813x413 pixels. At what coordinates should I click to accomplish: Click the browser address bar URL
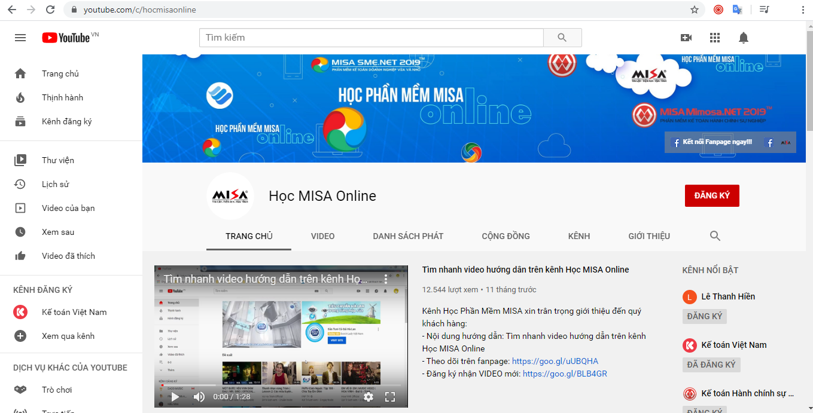tap(139, 10)
